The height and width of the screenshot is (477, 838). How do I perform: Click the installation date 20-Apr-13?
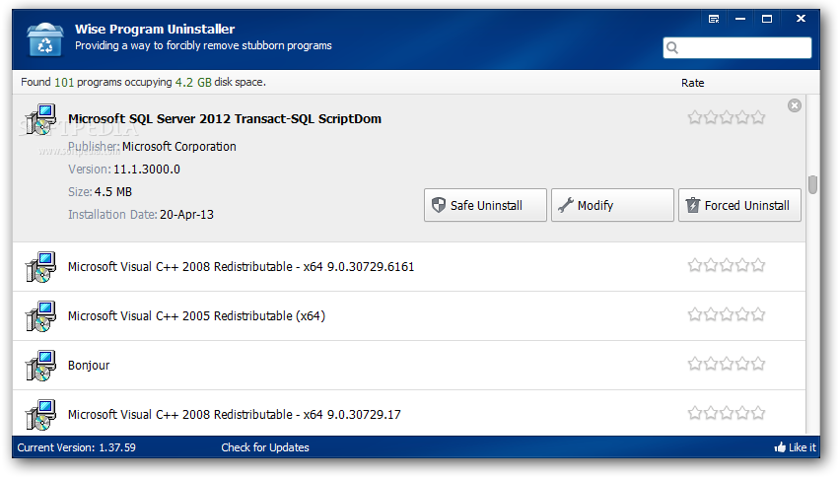click(186, 214)
